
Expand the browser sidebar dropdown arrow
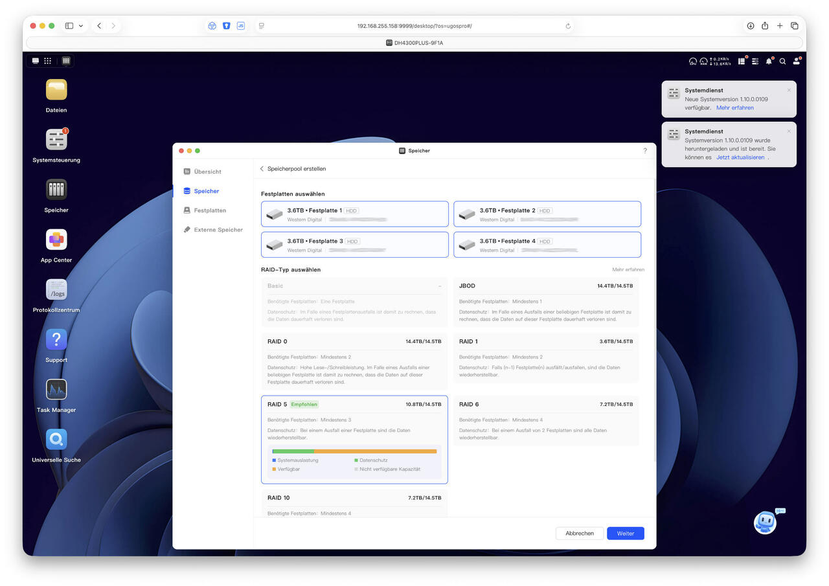click(x=81, y=26)
